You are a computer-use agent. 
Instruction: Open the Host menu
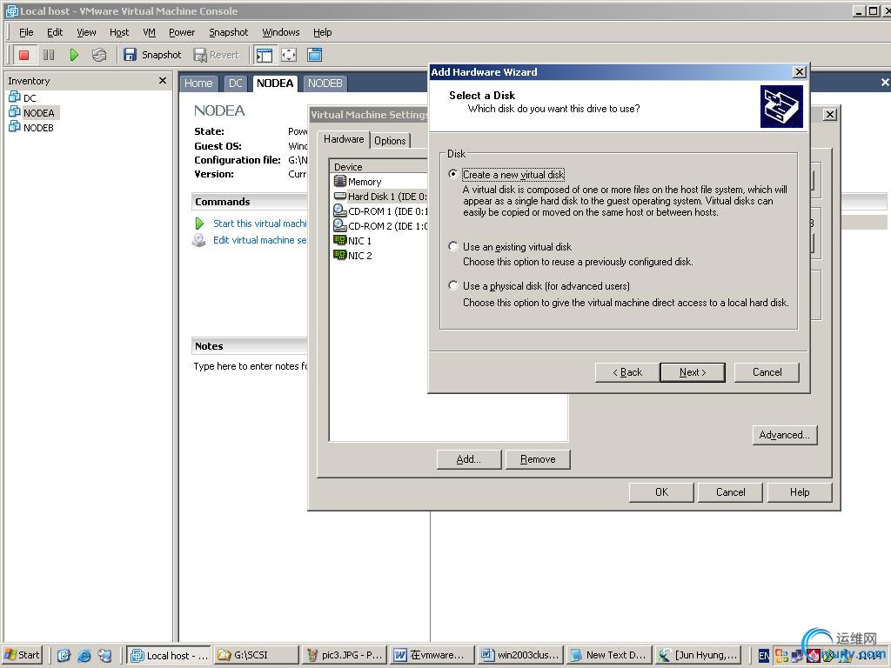coord(119,32)
